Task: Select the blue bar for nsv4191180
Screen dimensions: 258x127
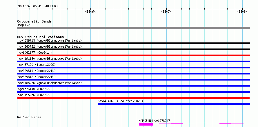Action: 134,61
